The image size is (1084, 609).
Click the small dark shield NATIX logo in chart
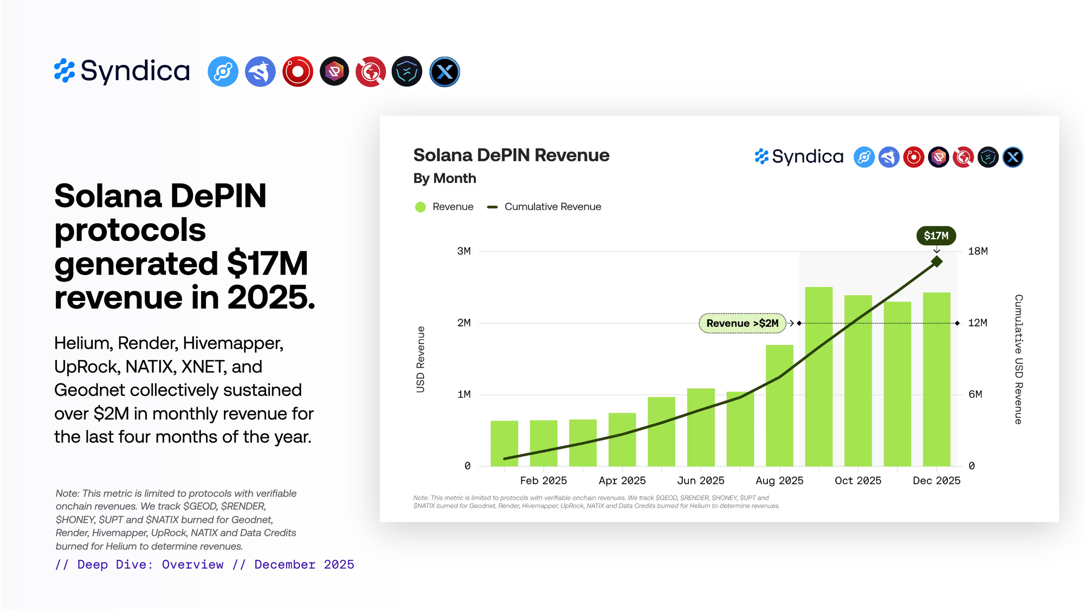[988, 157]
